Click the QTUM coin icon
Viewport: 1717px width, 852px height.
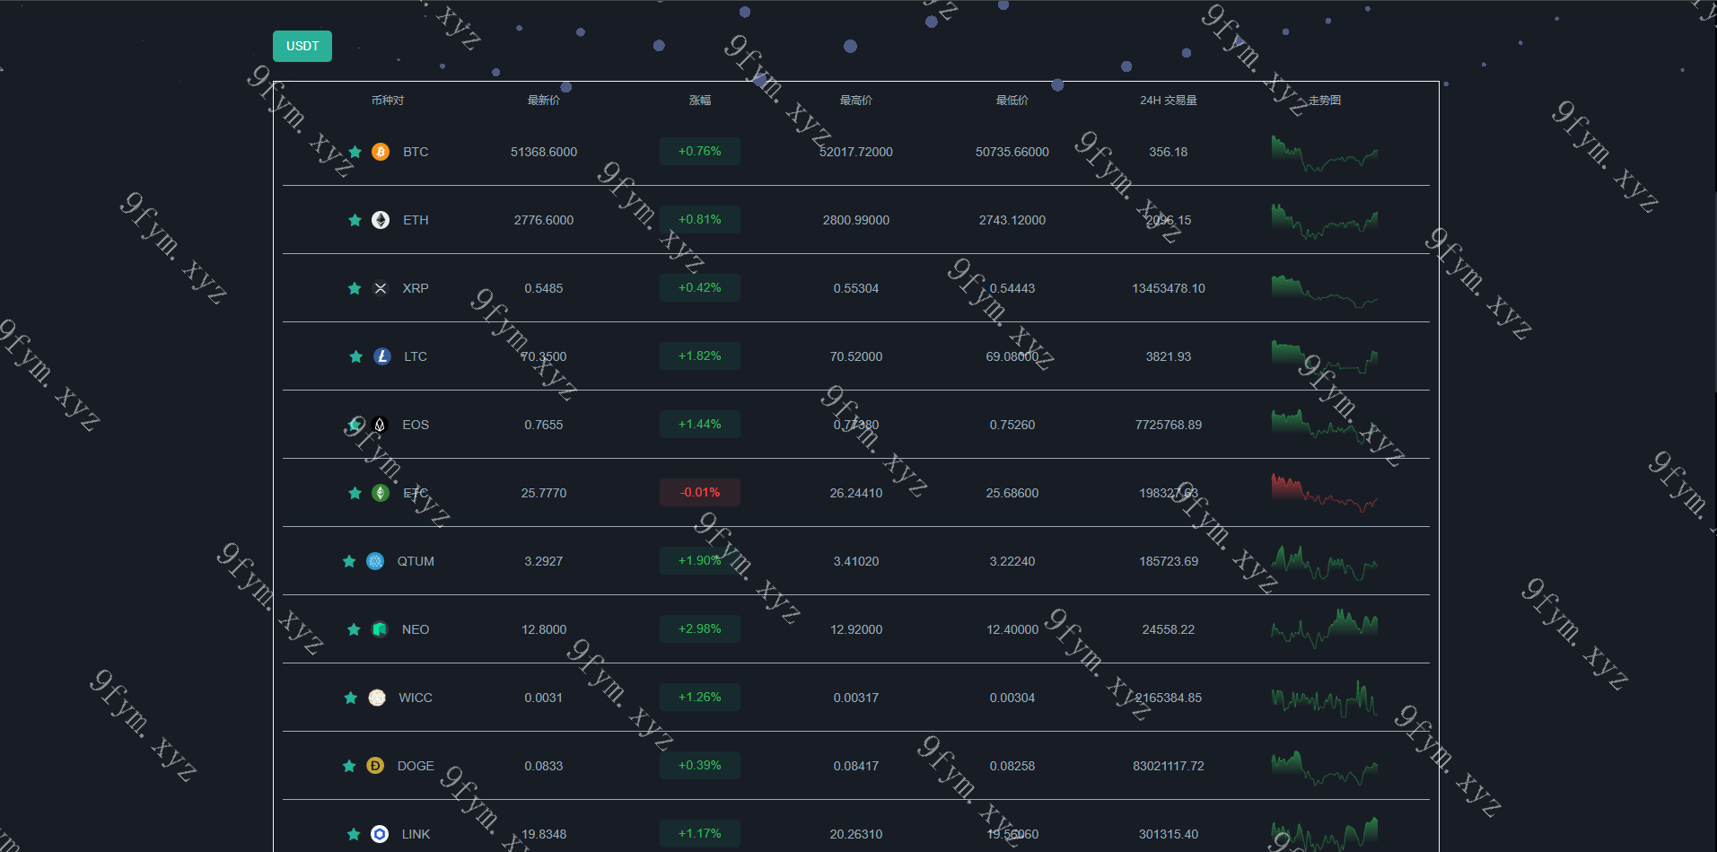tap(375, 561)
